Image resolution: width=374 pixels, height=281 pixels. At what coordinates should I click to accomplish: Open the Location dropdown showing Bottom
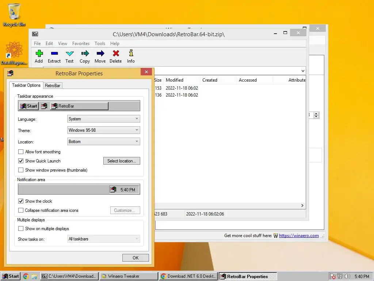[103, 142]
